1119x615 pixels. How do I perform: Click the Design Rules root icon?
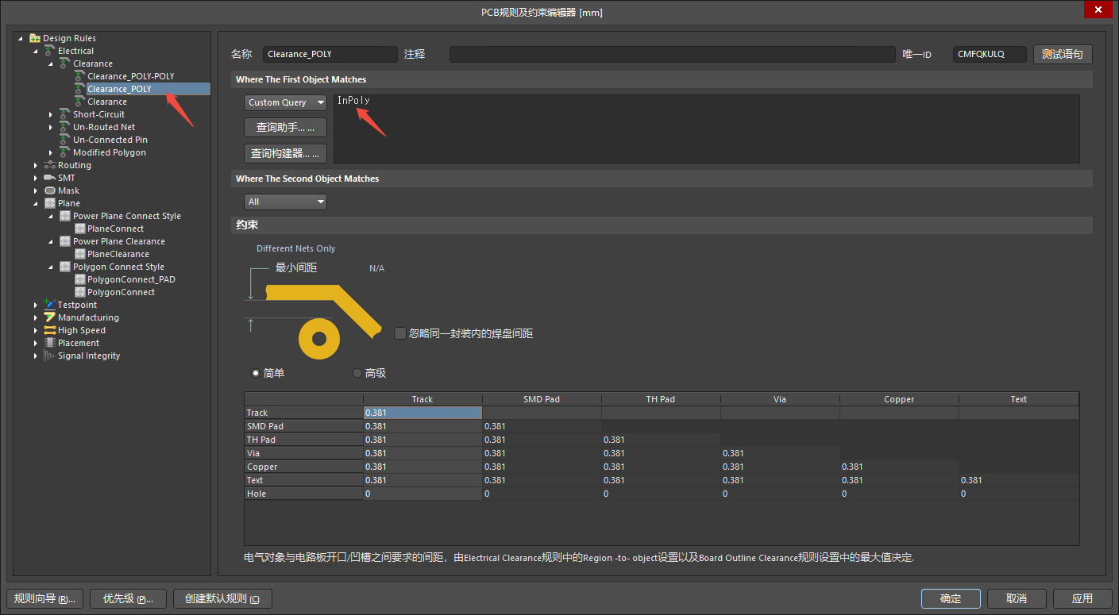point(35,38)
